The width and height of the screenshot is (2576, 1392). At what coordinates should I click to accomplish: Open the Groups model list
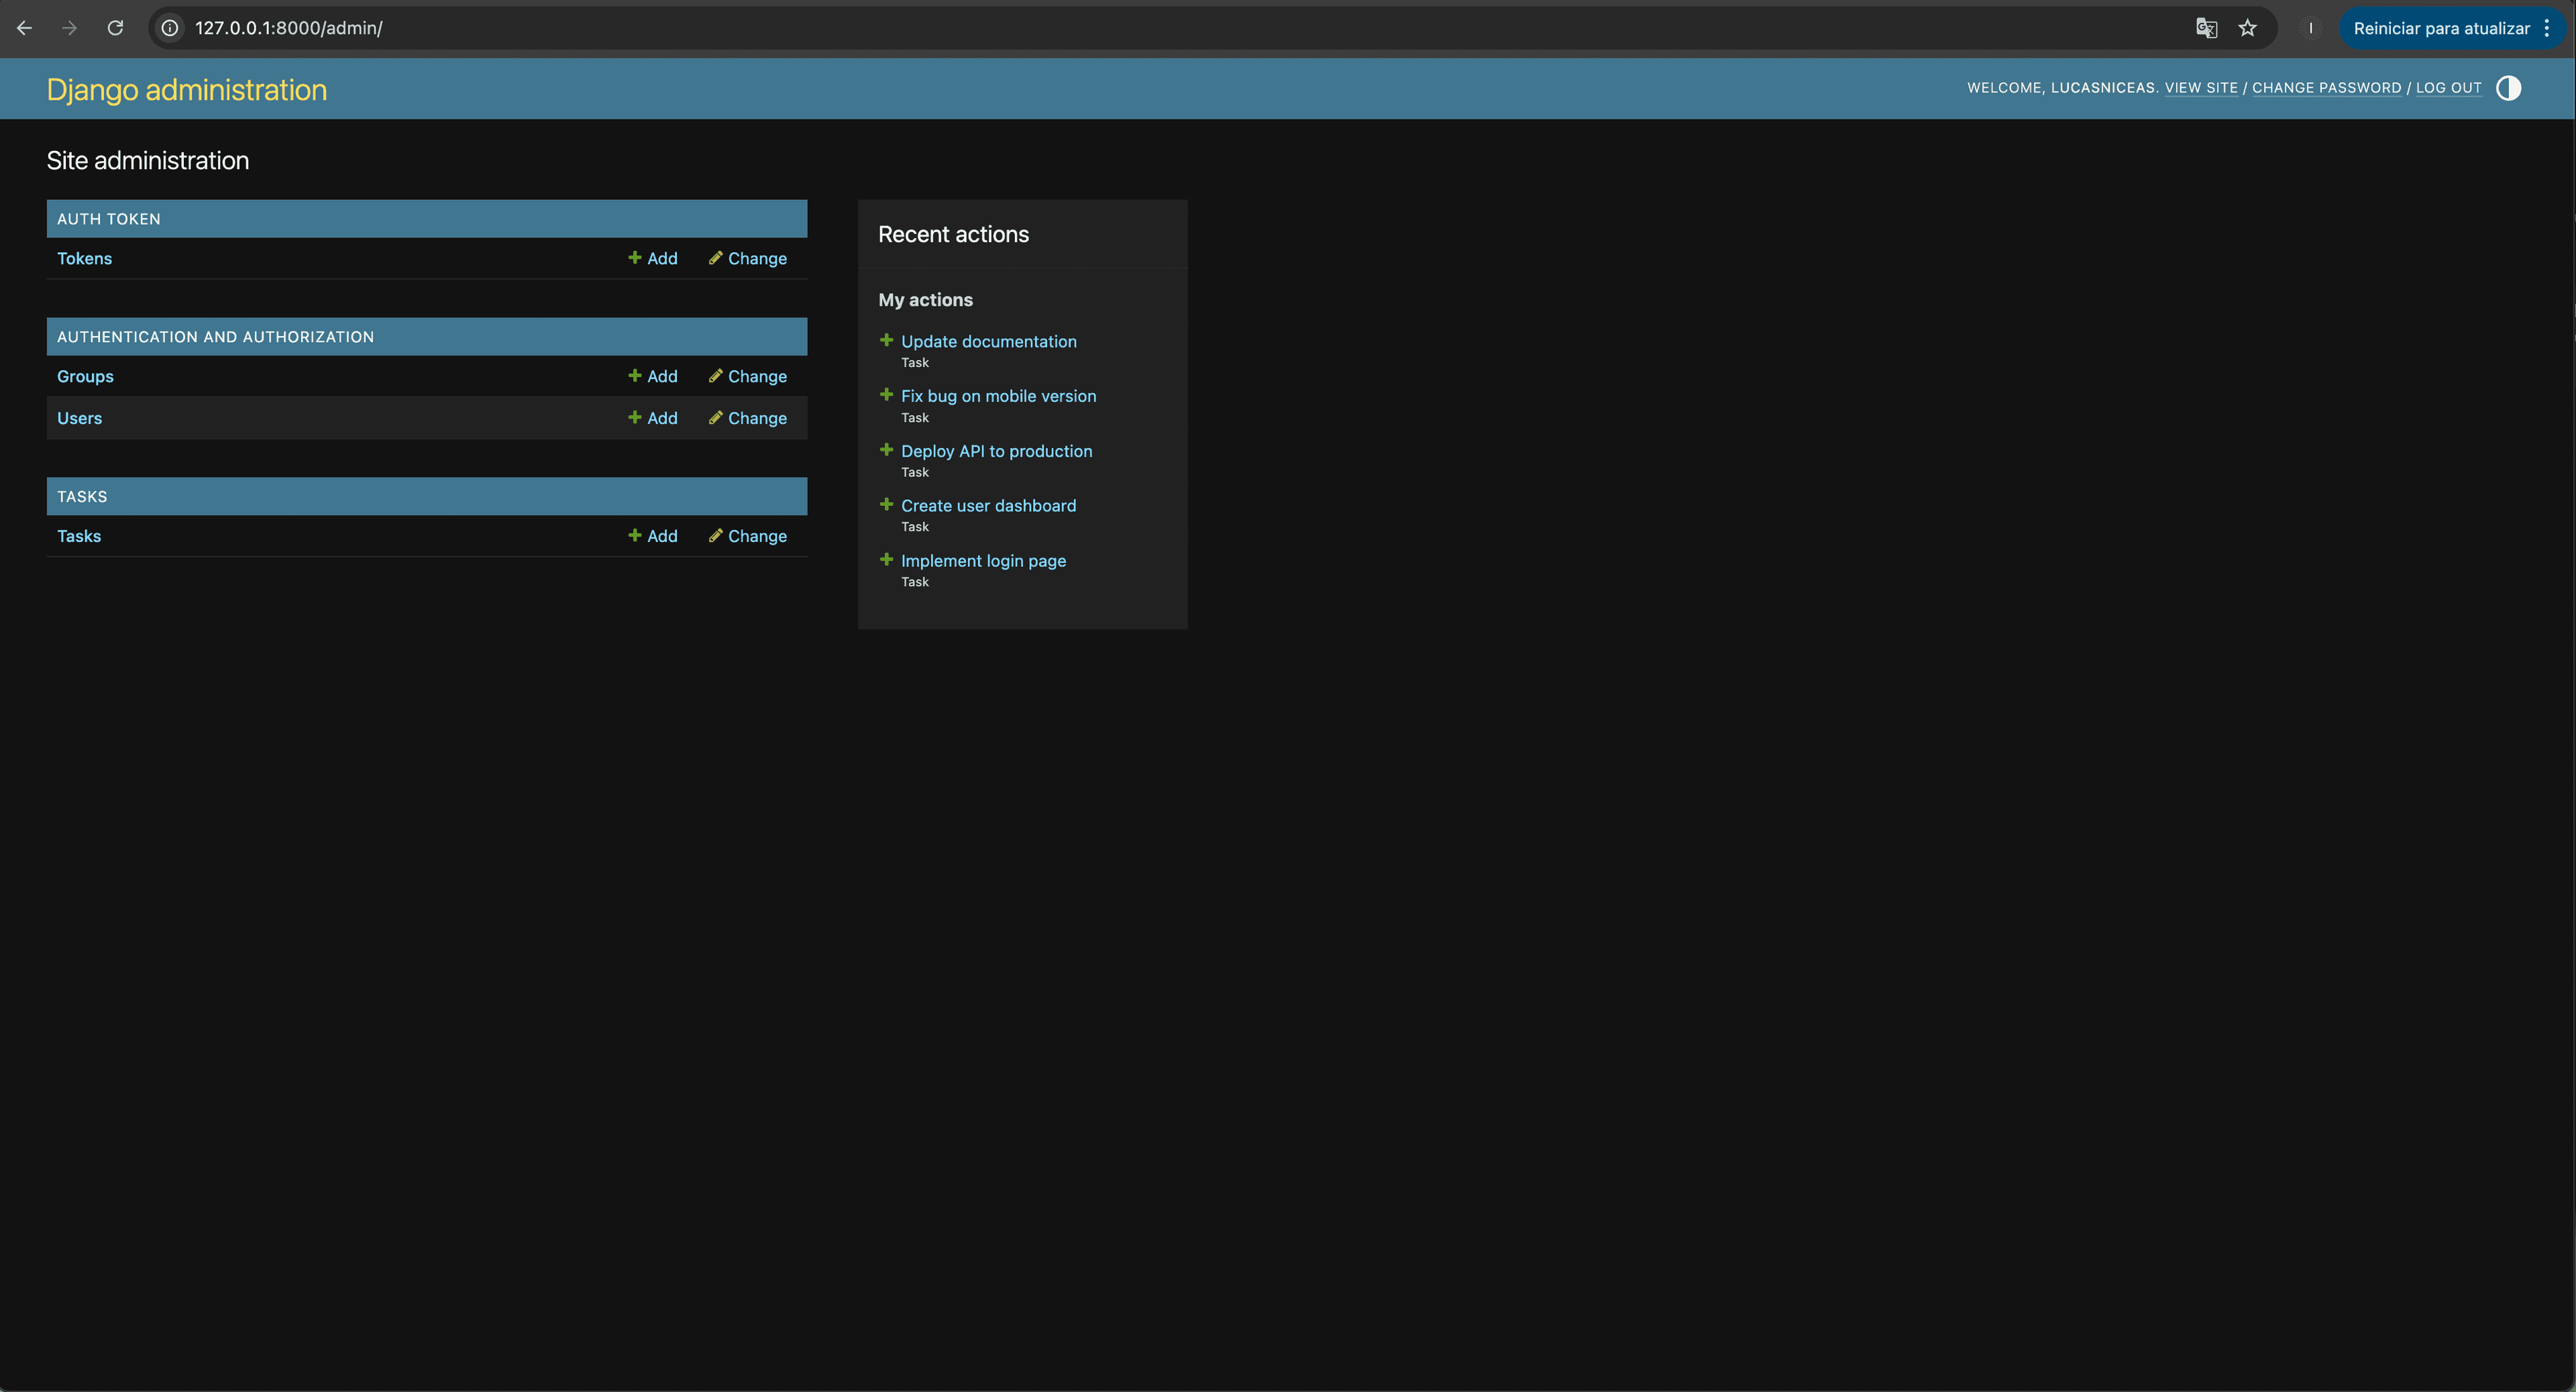click(x=85, y=376)
